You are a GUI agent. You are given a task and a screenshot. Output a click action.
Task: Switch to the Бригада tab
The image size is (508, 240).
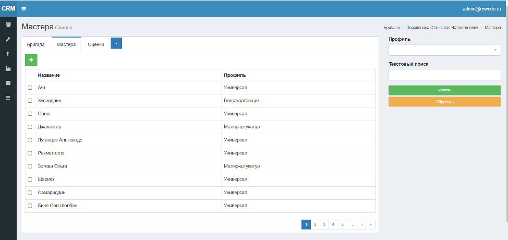[x=35, y=44]
